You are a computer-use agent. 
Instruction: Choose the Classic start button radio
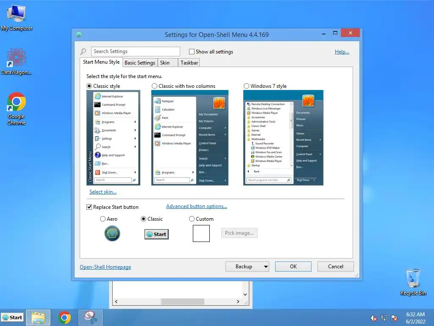coord(143,219)
